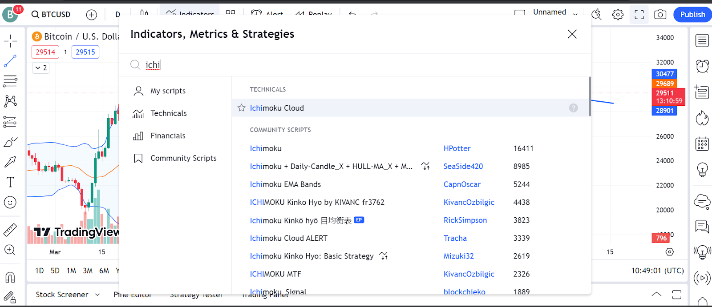The image size is (712, 307).
Task: Collapse the bottom panel chevron
Action: tap(656, 294)
